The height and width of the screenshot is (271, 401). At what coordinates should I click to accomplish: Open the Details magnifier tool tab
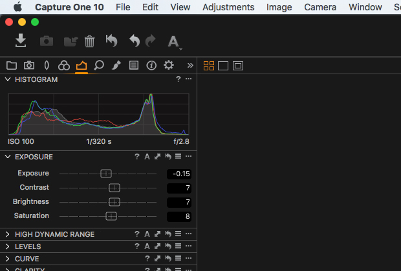tap(99, 65)
